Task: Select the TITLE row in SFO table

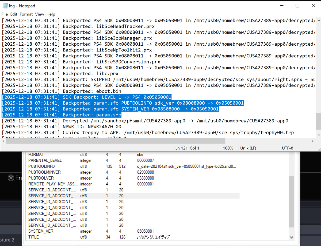Action: [134, 237]
